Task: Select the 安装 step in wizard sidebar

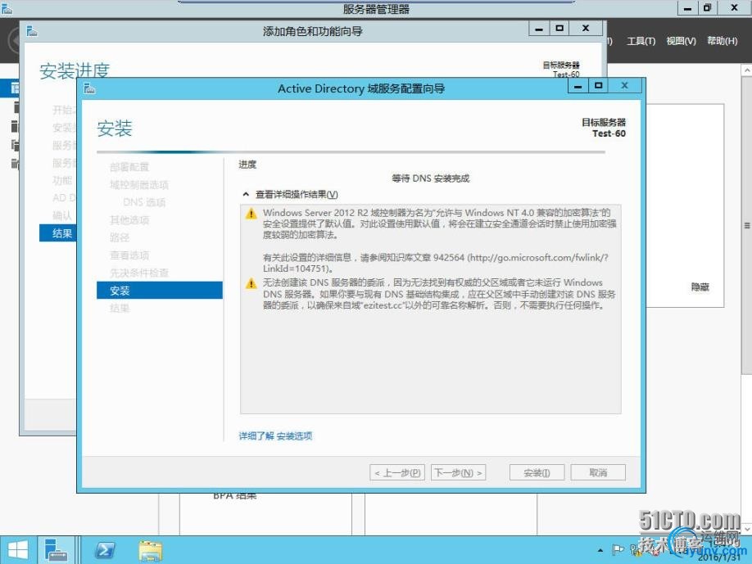Action: [x=160, y=291]
